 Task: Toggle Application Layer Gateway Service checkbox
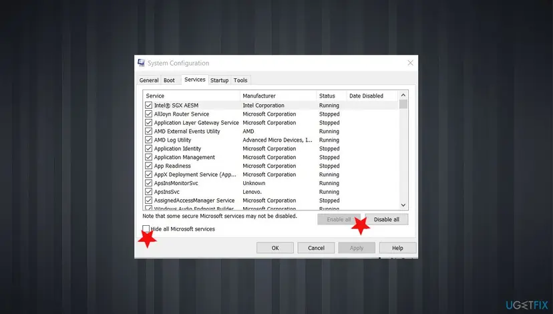click(148, 122)
